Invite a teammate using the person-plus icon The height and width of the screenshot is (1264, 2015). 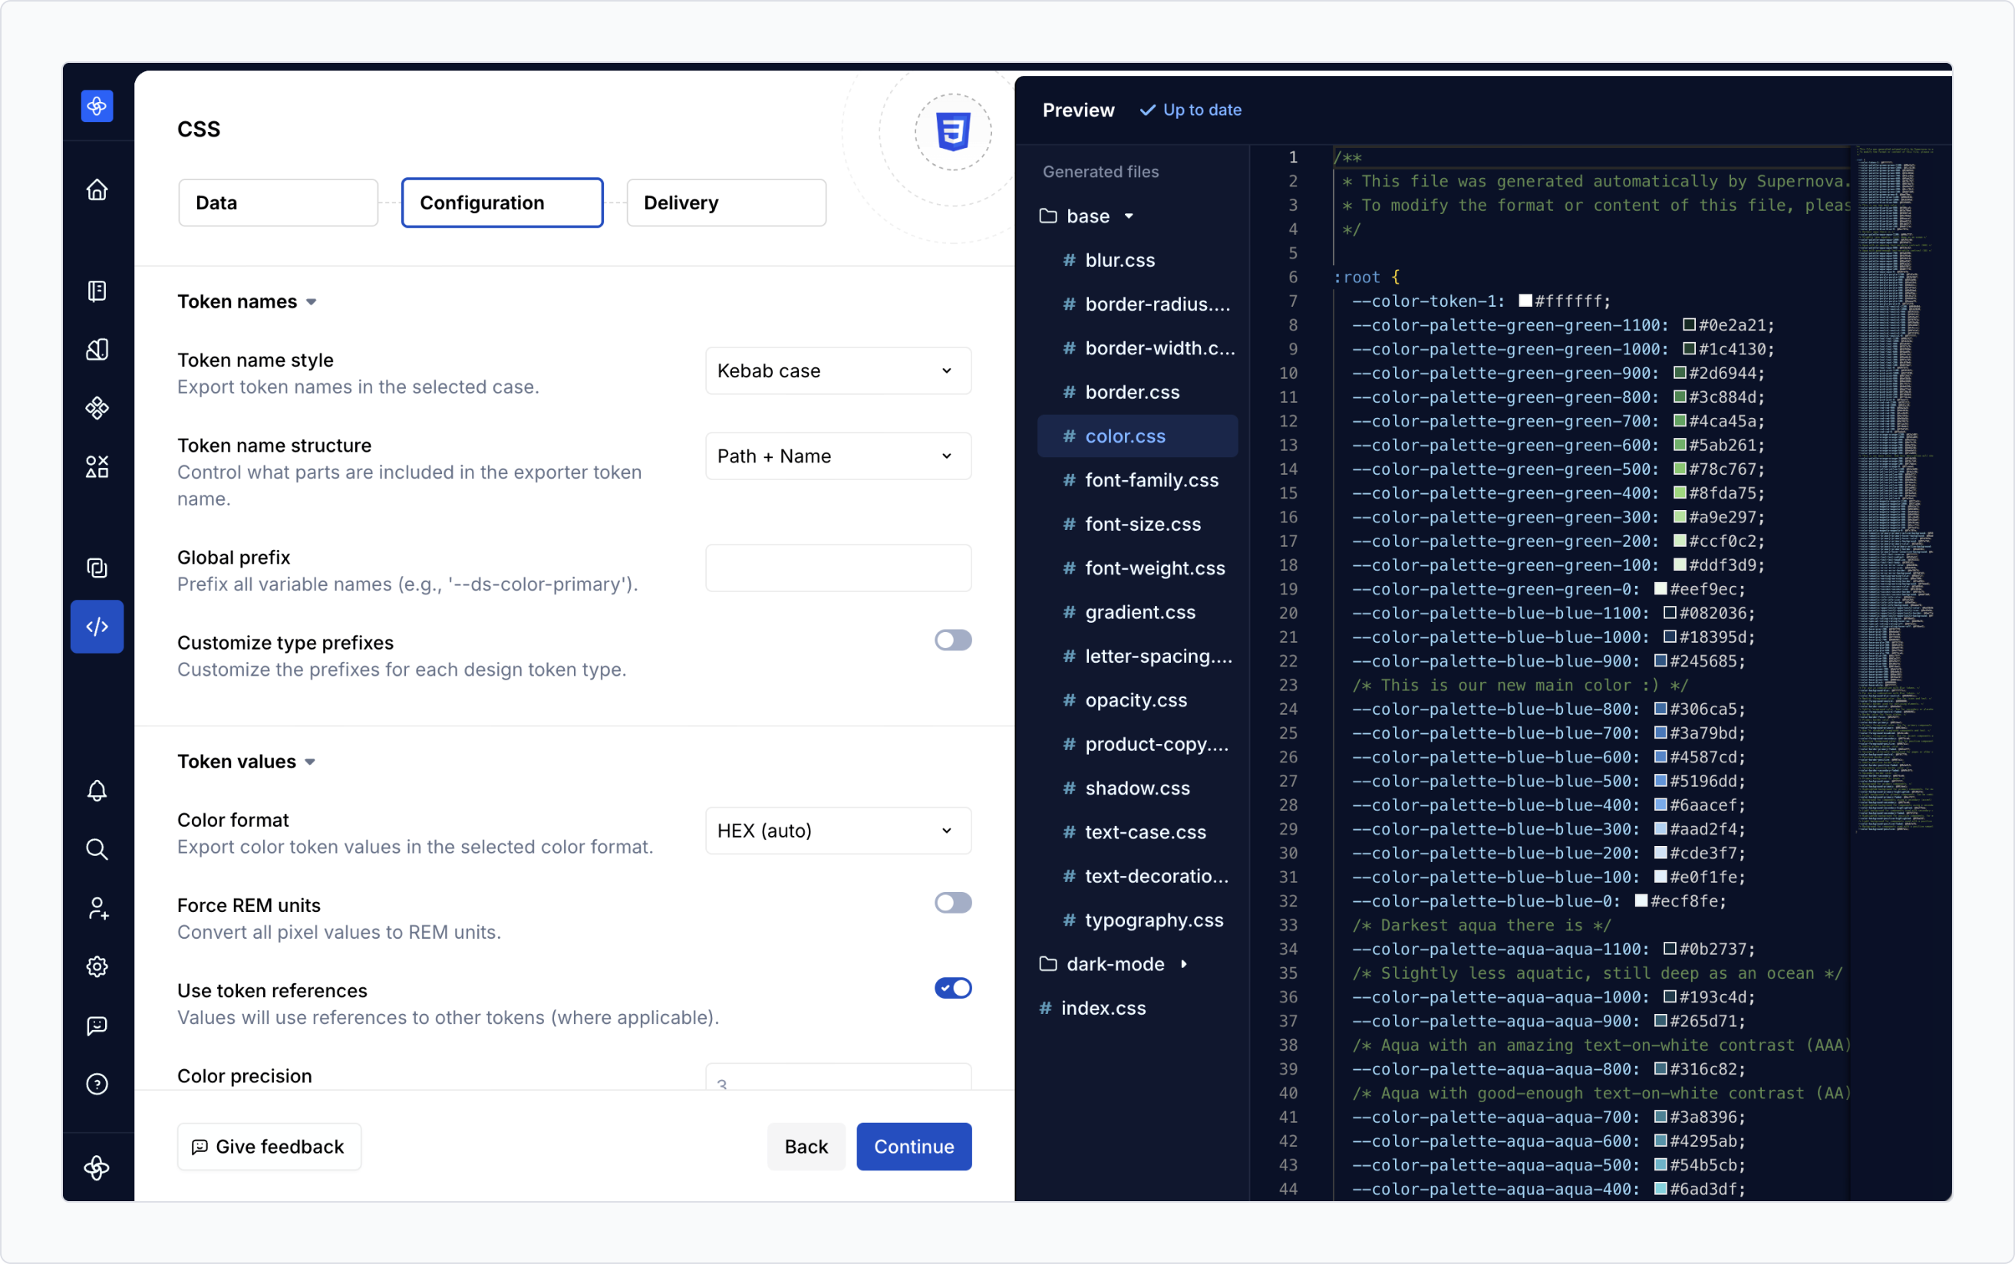point(97,908)
